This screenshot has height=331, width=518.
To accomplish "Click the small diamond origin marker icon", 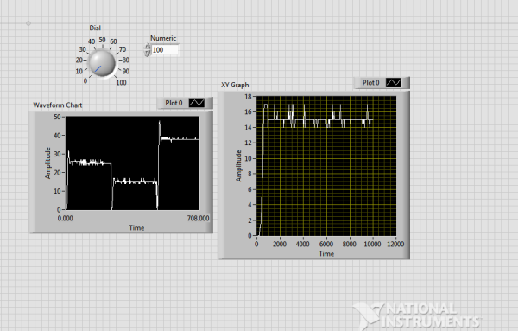I will point(28,23).
